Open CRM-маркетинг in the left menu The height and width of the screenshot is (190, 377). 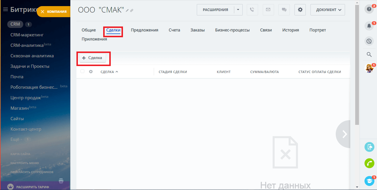click(27, 35)
